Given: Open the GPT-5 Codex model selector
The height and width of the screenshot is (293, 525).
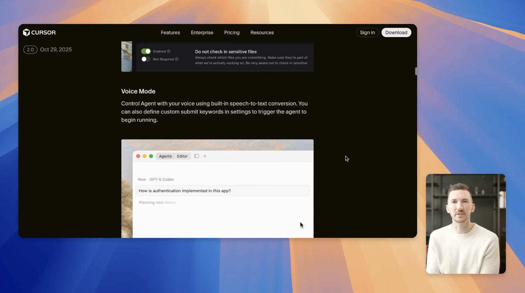Looking at the screenshot, I should [162, 179].
